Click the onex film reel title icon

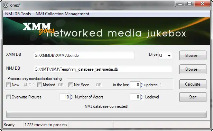tap(6, 5)
